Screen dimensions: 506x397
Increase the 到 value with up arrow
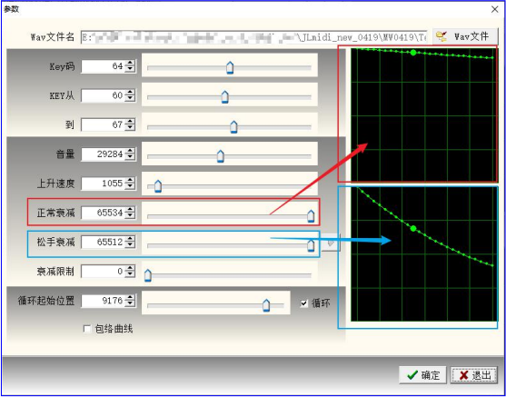click(x=130, y=122)
